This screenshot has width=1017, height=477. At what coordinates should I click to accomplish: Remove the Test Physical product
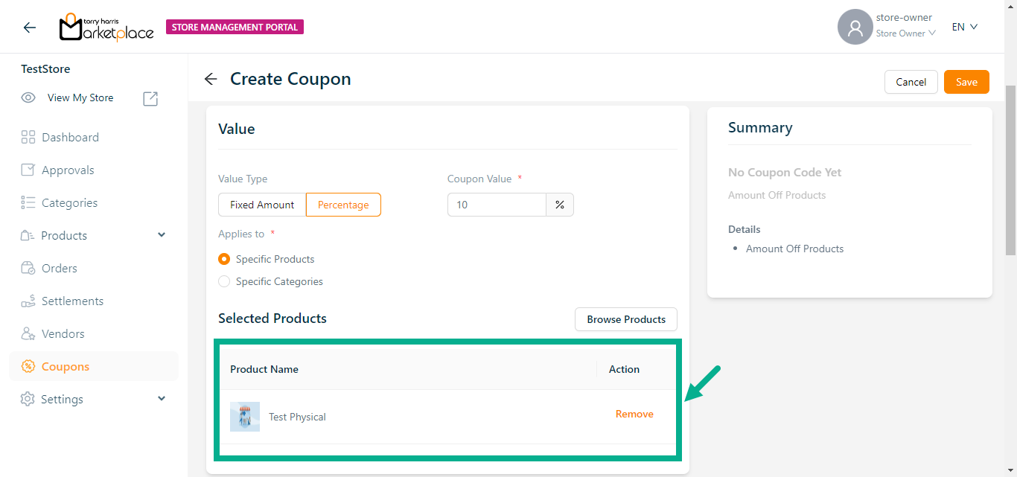(634, 414)
